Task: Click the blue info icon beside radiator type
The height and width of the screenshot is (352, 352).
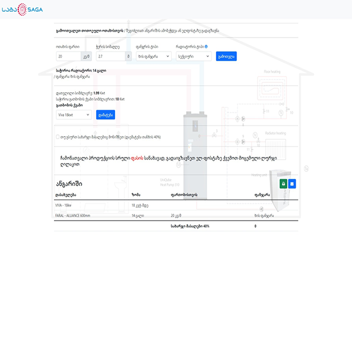Action: pos(206,46)
